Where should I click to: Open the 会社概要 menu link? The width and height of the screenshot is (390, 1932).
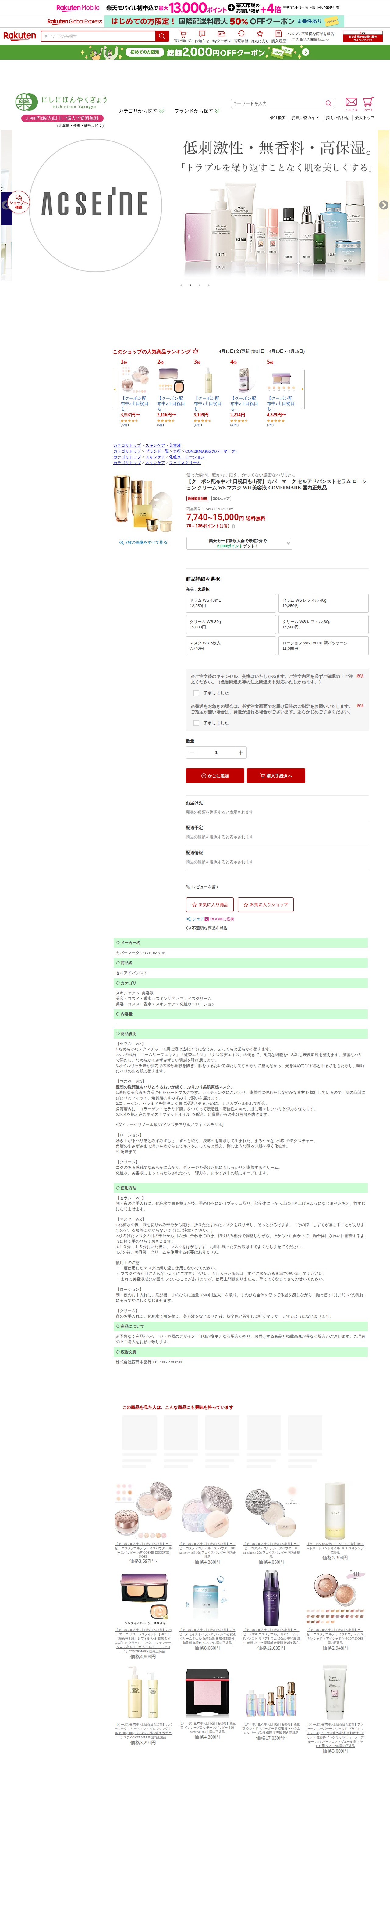pyautogui.click(x=278, y=118)
